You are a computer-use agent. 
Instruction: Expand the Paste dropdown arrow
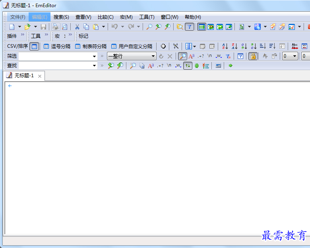click(103, 27)
